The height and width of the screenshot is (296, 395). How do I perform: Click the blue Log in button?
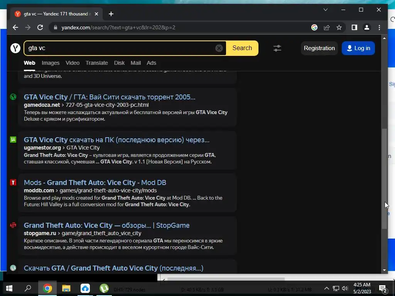[x=358, y=48]
